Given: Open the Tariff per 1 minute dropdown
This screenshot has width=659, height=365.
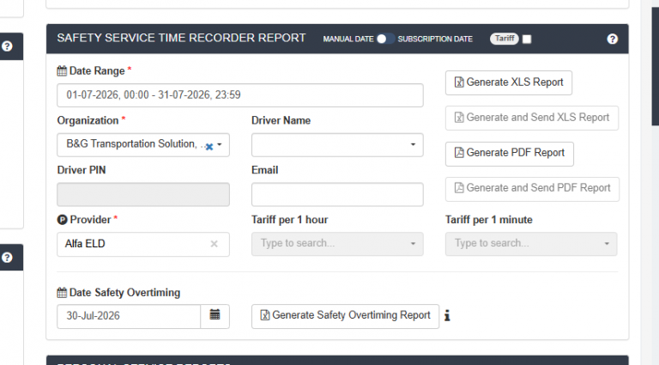Looking at the screenshot, I should point(531,244).
